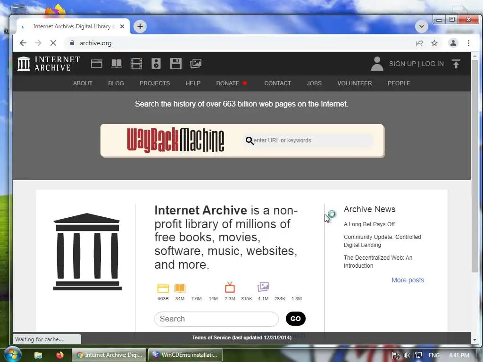Open File Explorer from the taskbar
483x362 pixels.
click(38, 355)
